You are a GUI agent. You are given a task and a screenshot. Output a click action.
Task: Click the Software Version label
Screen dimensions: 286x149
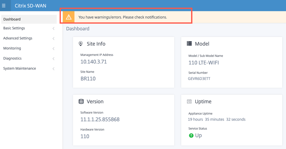coord(92,113)
